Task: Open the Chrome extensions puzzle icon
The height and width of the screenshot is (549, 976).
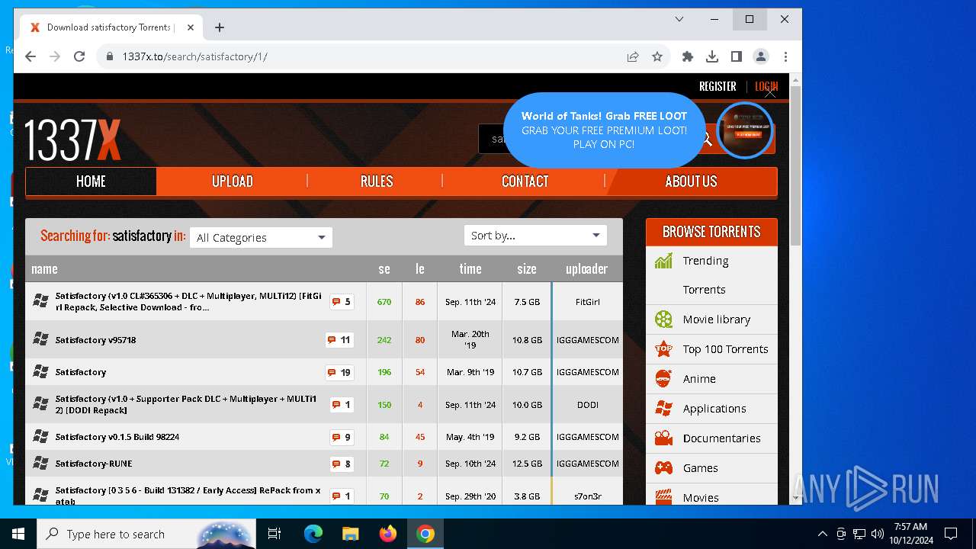Action: click(x=688, y=56)
